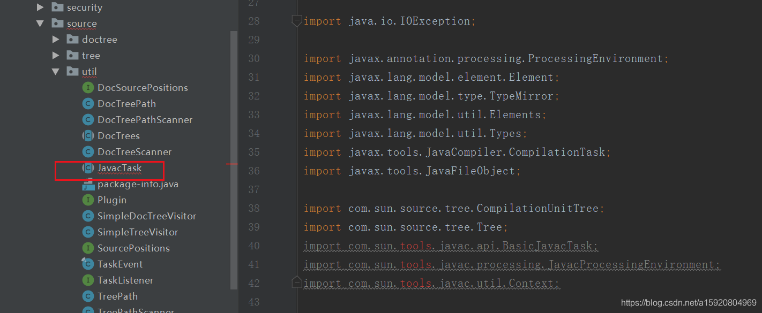Expand the security folder arrow
The width and height of the screenshot is (762, 313).
[40, 7]
